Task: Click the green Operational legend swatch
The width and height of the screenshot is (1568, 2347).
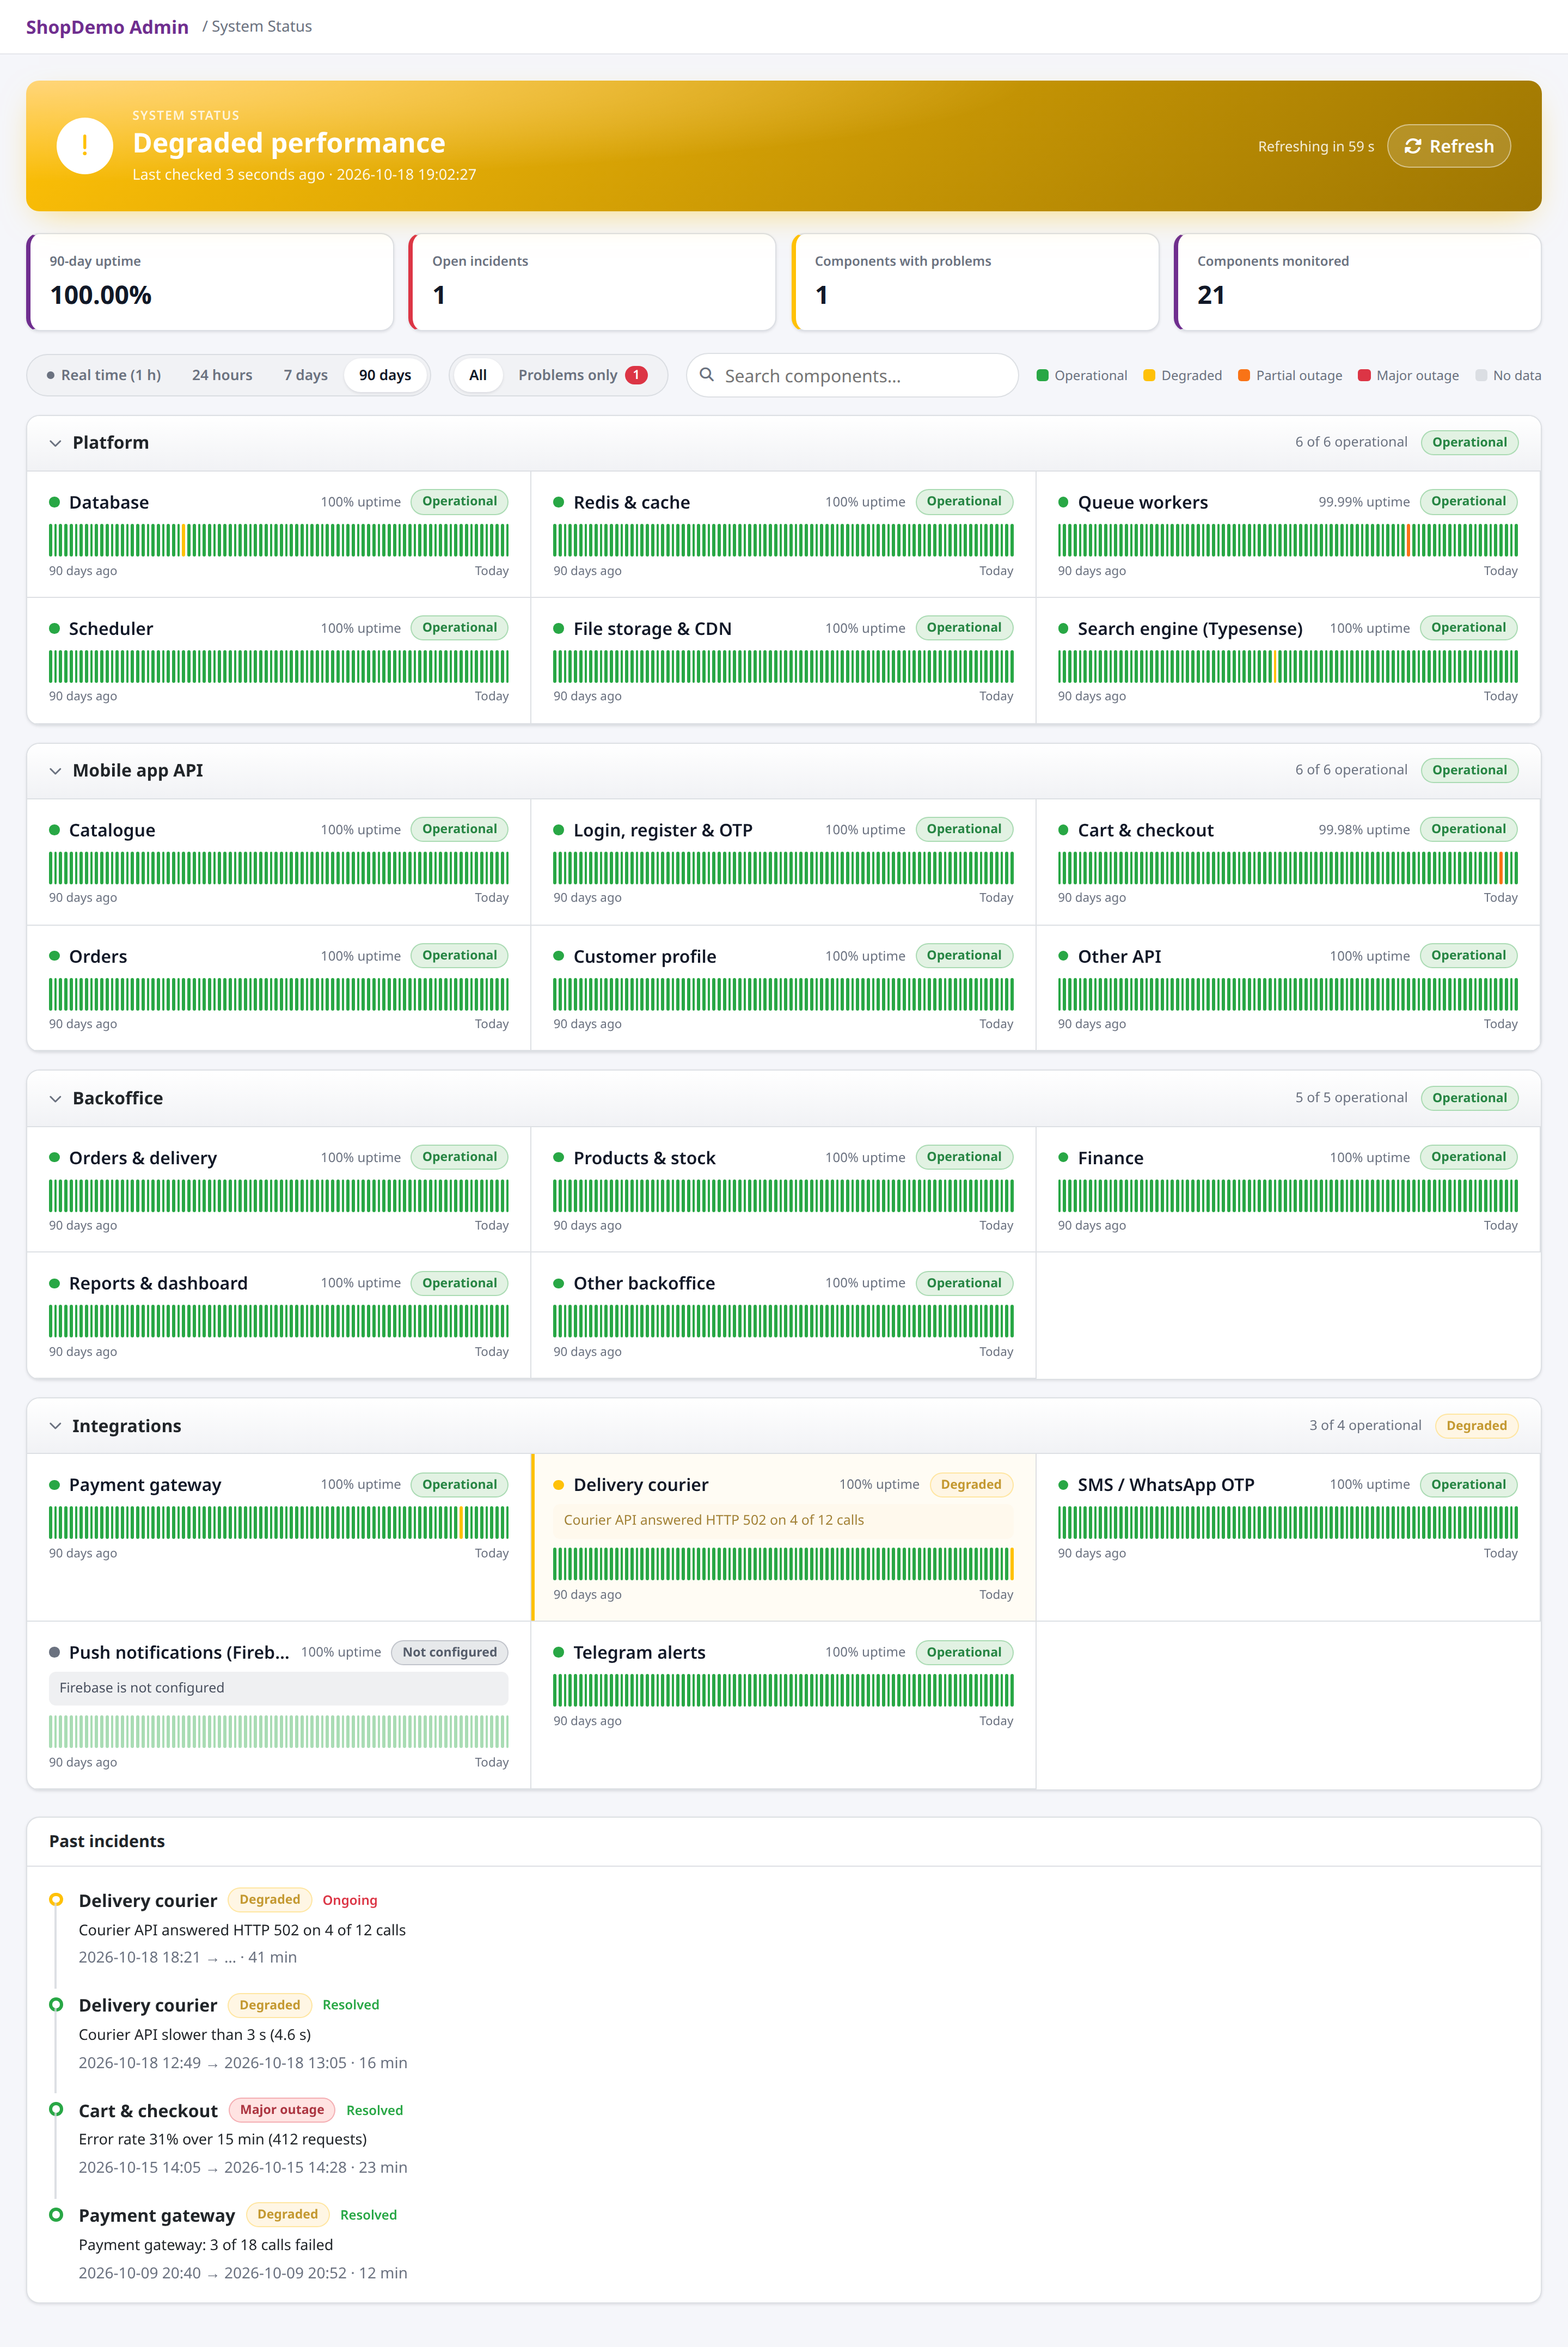Action: pyautogui.click(x=1043, y=376)
